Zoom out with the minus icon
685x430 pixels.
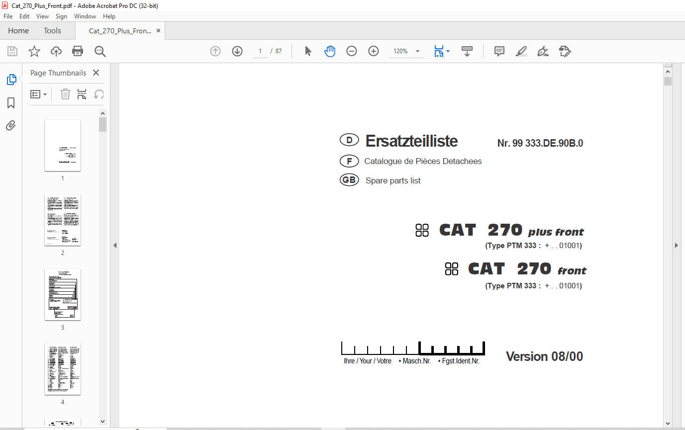tap(352, 51)
